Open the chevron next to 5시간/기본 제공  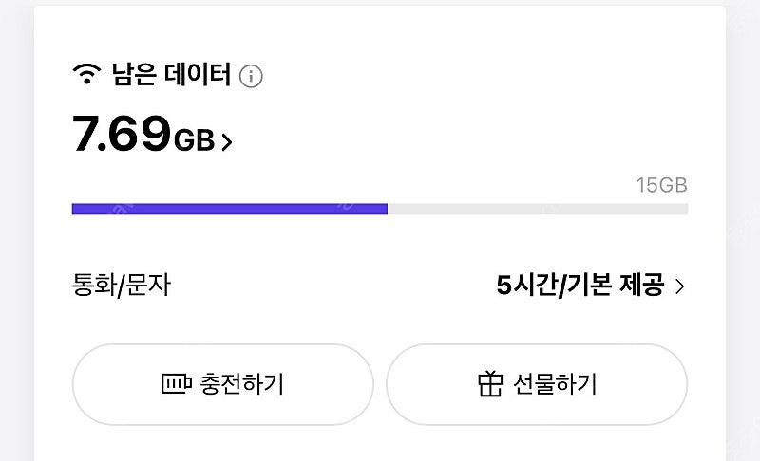pos(680,286)
